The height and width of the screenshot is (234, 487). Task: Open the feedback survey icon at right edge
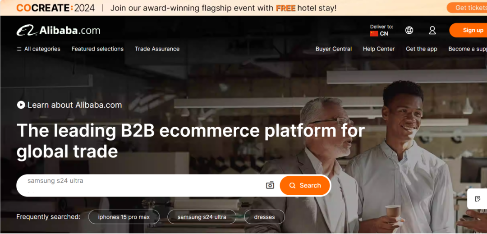(x=478, y=199)
